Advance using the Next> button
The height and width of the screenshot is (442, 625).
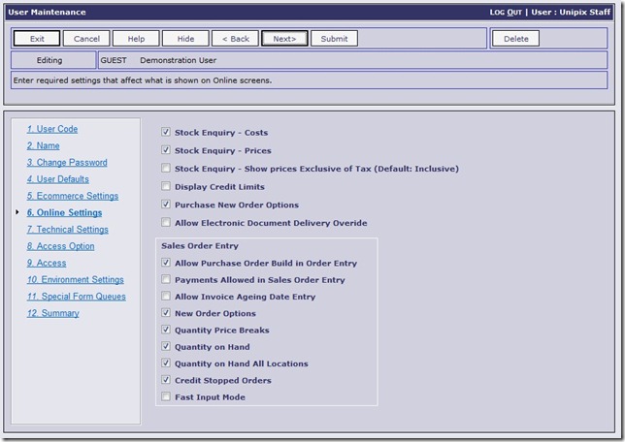[284, 39]
